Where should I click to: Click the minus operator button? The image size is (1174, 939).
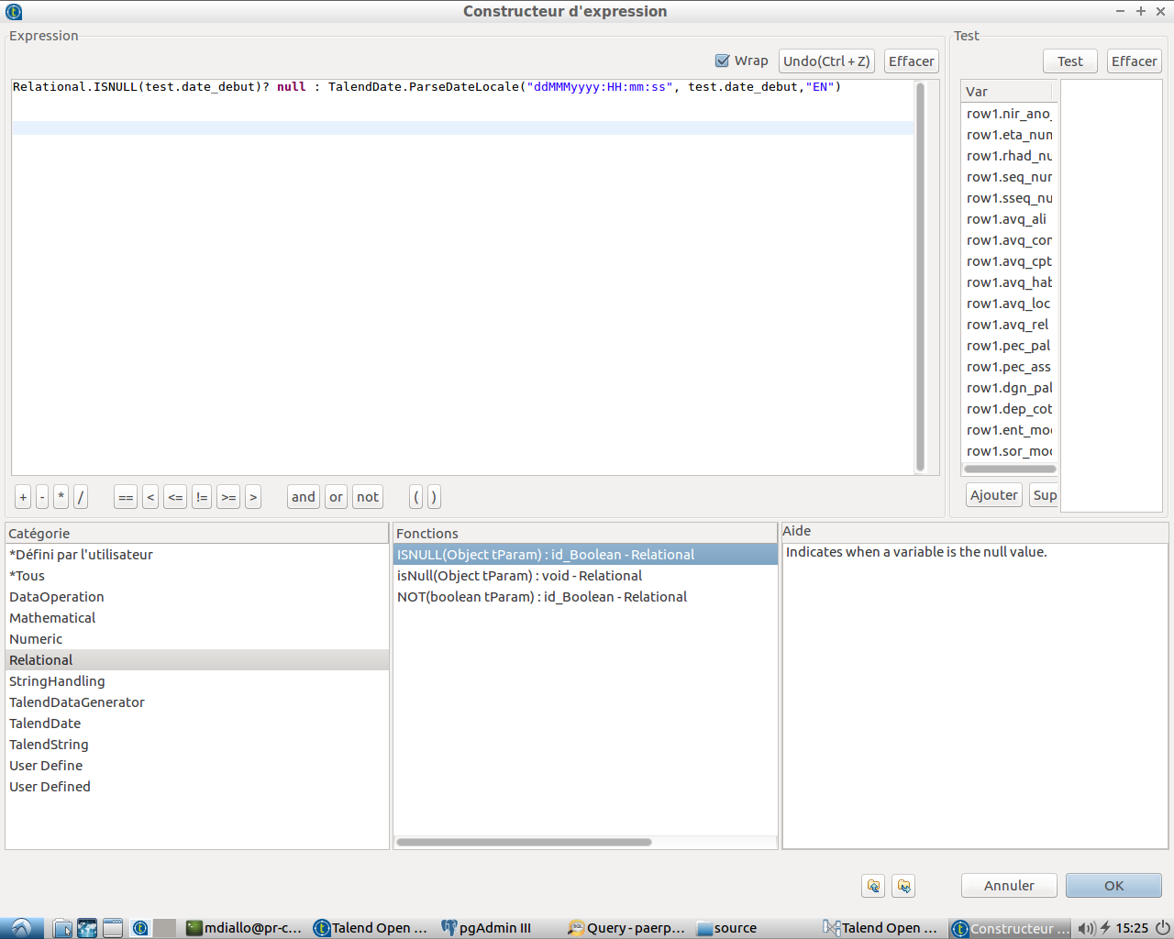pos(42,497)
